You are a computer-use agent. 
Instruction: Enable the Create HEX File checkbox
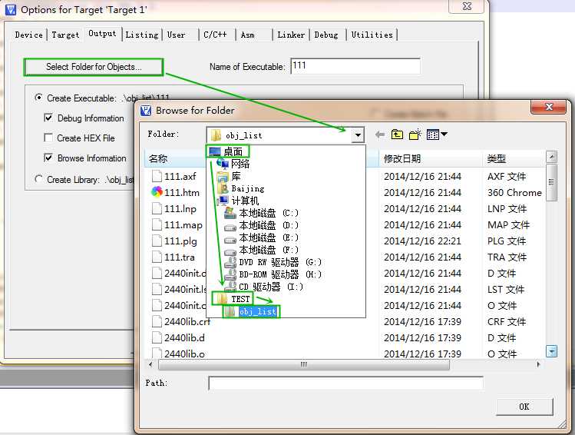[48, 138]
